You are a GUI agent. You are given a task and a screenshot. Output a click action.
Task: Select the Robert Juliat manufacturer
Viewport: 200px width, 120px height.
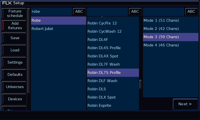pyautogui.click(x=58, y=29)
